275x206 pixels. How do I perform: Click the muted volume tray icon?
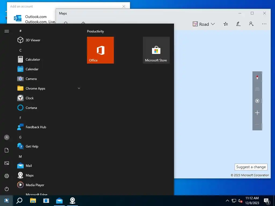pyautogui.click(x=240, y=201)
